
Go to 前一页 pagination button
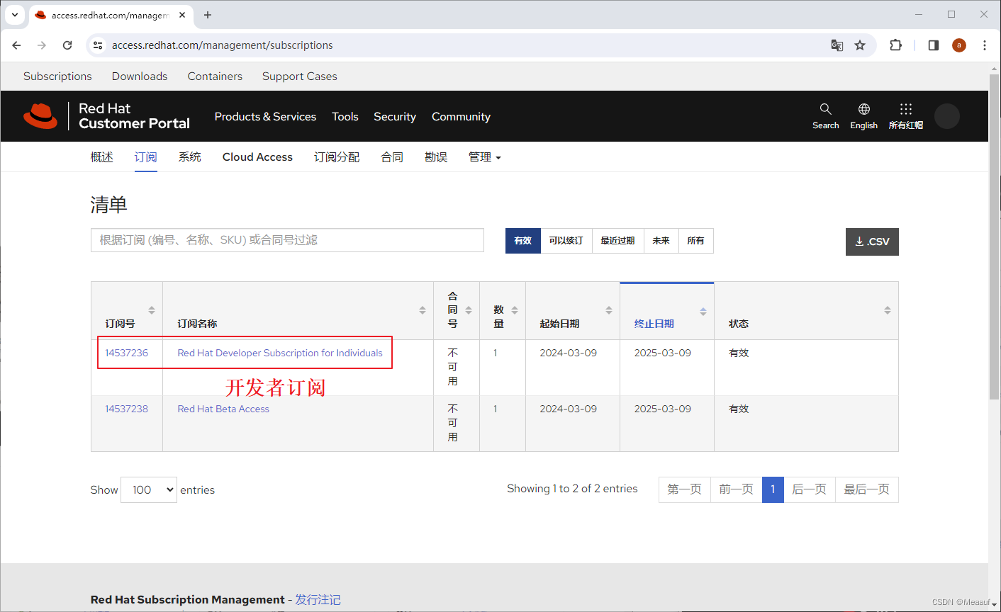coord(737,489)
